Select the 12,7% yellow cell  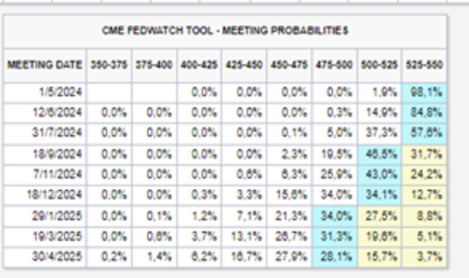(424, 195)
